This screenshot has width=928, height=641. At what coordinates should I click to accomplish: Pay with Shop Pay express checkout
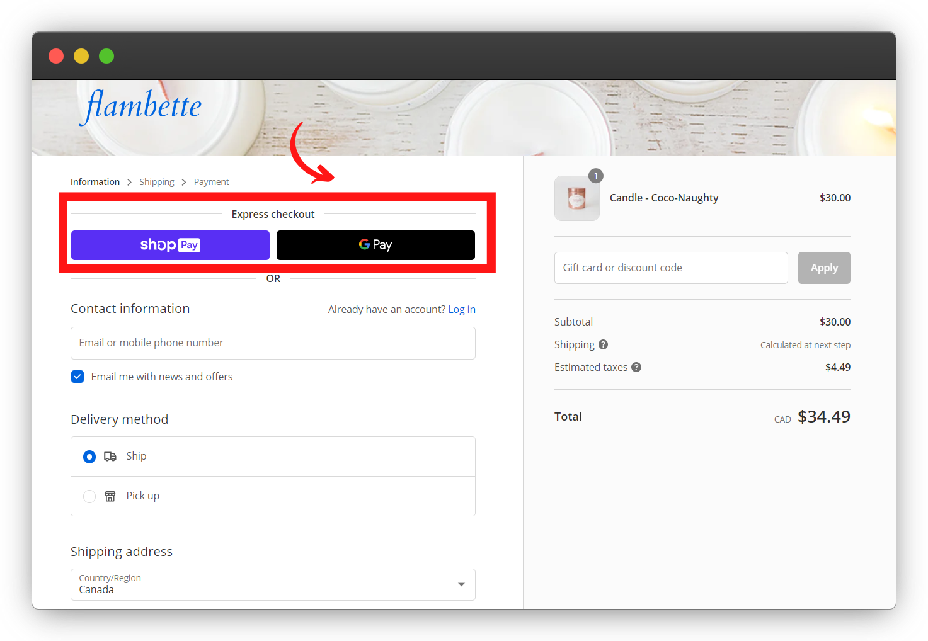pos(170,245)
